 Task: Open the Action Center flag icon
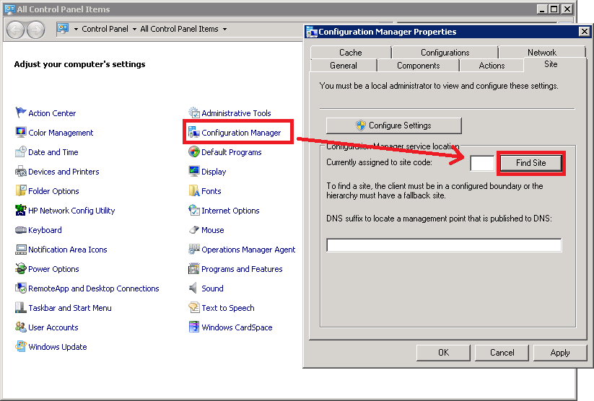tap(20, 113)
